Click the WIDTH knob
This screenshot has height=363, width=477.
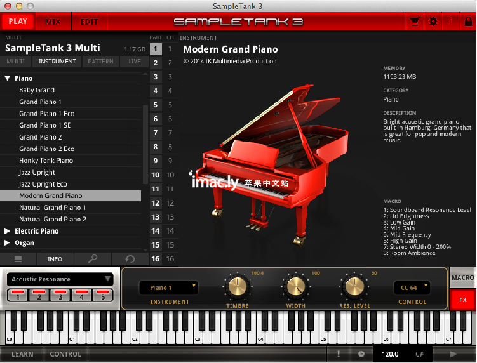point(296,286)
